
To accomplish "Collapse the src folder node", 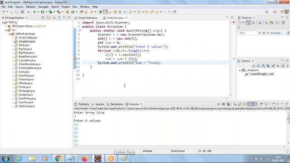I will tap(6, 30).
